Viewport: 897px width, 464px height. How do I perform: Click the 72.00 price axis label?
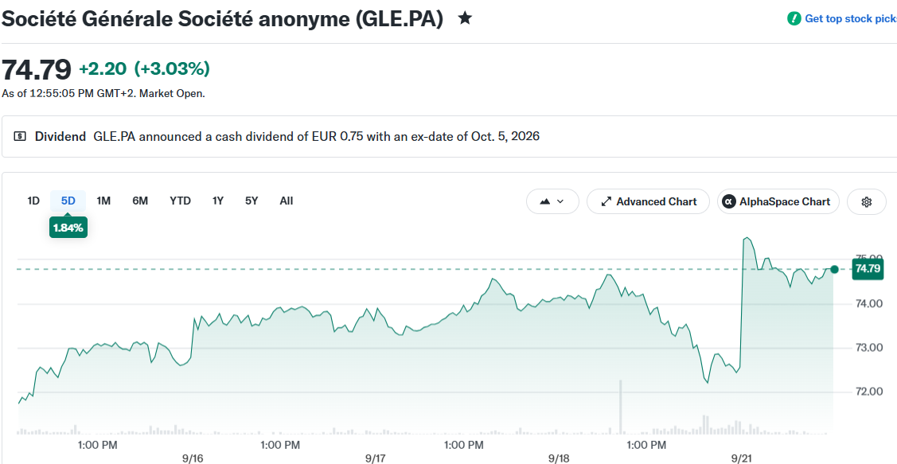click(868, 392)
